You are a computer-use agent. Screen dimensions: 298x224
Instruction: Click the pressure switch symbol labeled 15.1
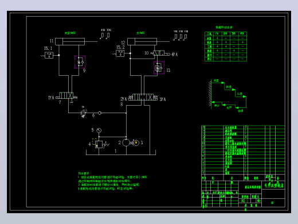(49, 55)
